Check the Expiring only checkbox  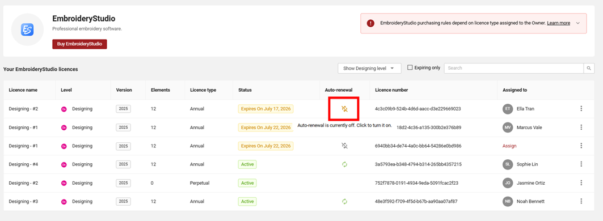point(410,67)
